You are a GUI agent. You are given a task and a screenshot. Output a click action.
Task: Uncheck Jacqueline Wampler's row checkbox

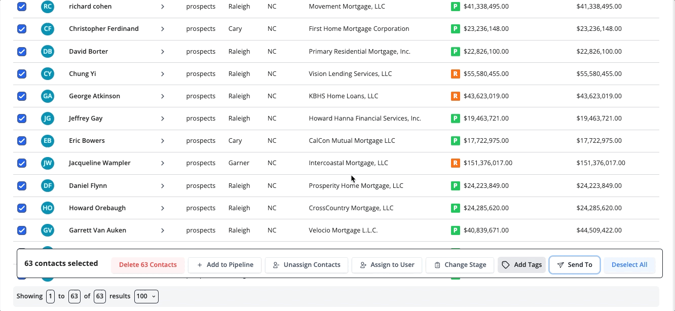click(x=21, y=163)
